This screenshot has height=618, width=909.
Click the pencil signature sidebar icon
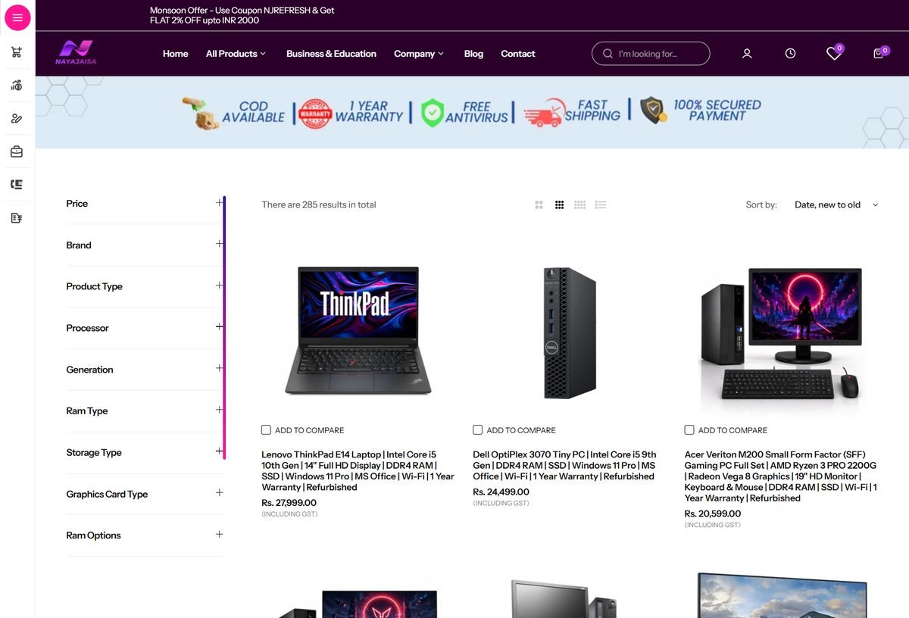(17, 119)
